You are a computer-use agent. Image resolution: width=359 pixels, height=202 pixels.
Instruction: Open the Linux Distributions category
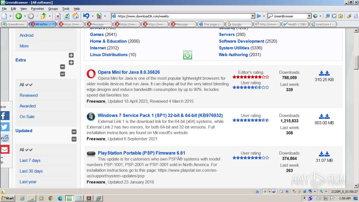[x=109, y=54]
